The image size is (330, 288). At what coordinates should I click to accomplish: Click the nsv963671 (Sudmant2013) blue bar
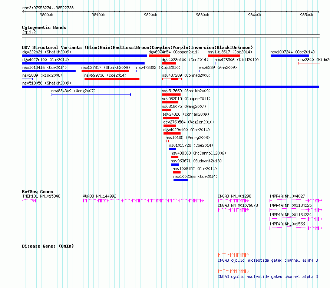[175, 165]
